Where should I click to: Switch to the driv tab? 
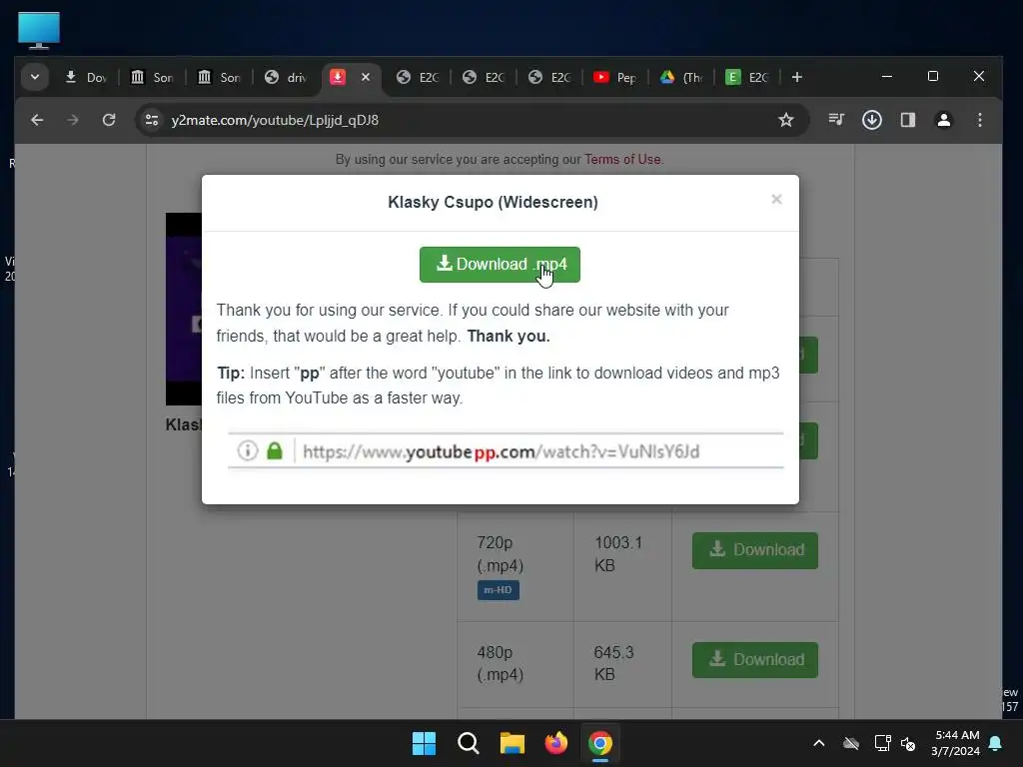(x=287, y=78)
